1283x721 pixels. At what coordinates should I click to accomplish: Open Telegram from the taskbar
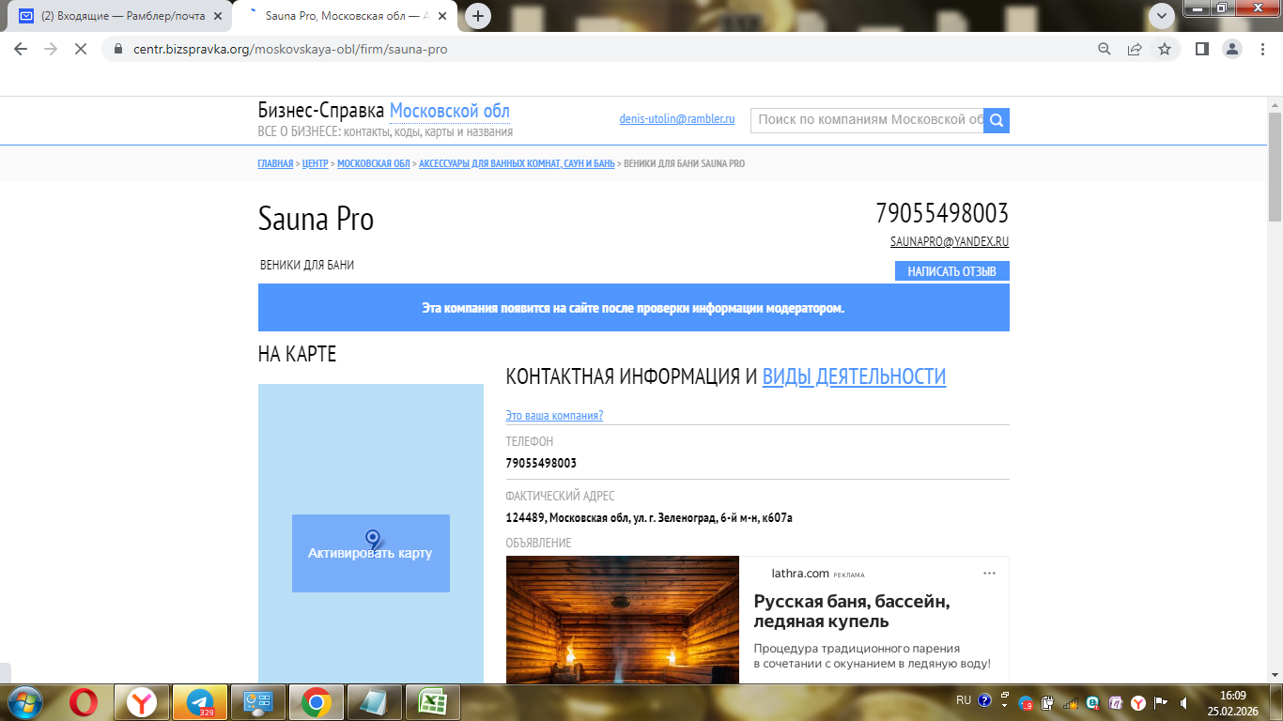click(200, 701)
